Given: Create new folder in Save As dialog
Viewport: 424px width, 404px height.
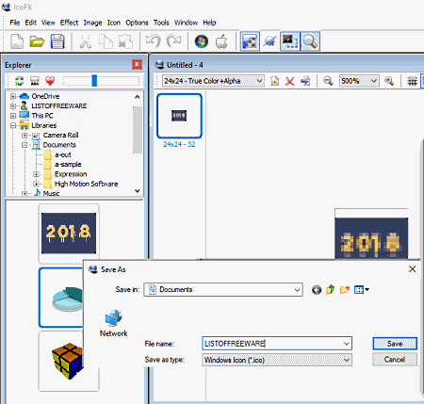Looking at the screenshot, I should tap(345, 289).
